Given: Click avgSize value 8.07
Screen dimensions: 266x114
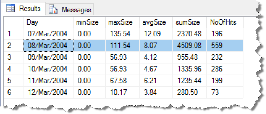Looking at the screenshot, I should coord(156,46).
